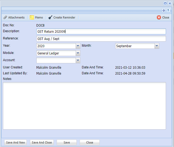
Task: Click into the Description text field
Action: (101, 31)
